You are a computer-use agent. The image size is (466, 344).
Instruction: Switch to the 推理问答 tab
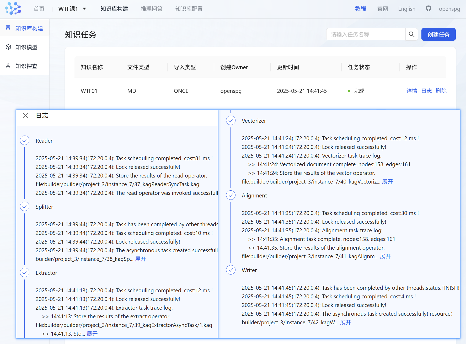[152, 8]
